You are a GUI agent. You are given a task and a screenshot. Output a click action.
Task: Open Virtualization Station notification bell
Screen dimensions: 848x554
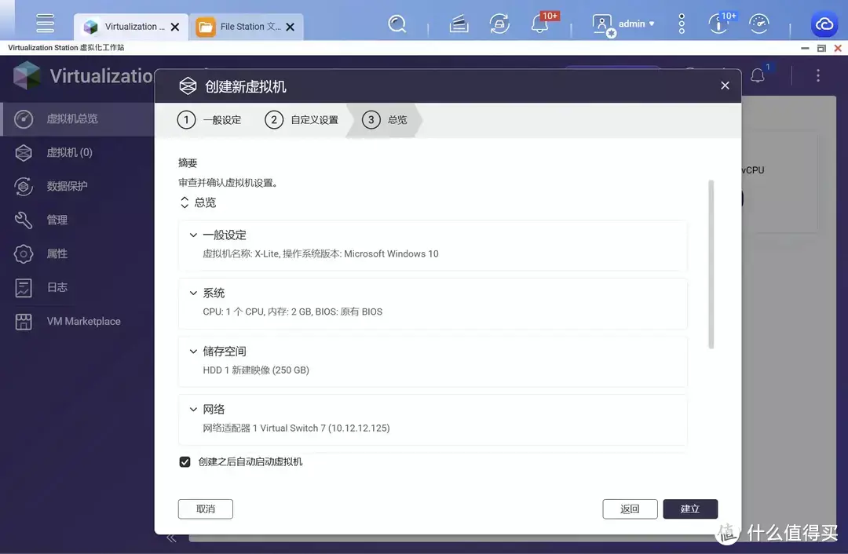[x=758, y=75]
